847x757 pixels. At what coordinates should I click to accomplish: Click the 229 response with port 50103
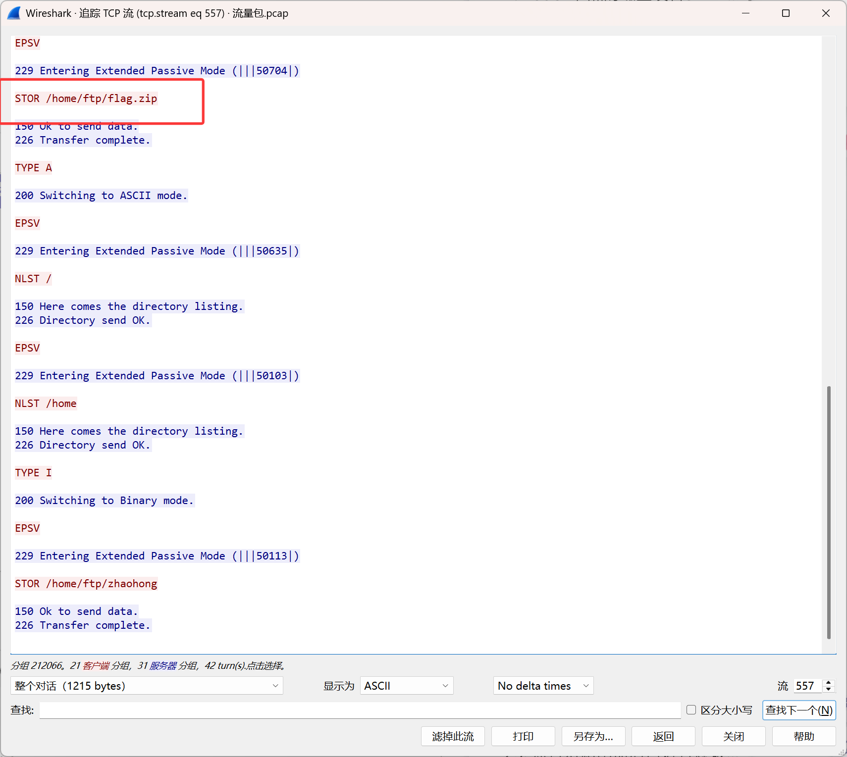[157, 376]
